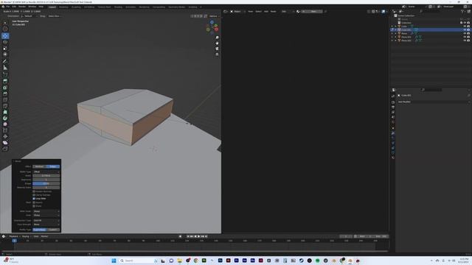The width and height of the screenshot is (472, 265).
Task: Select the Annotate tool
Action: pyautogui.click(x=5, y=61)
